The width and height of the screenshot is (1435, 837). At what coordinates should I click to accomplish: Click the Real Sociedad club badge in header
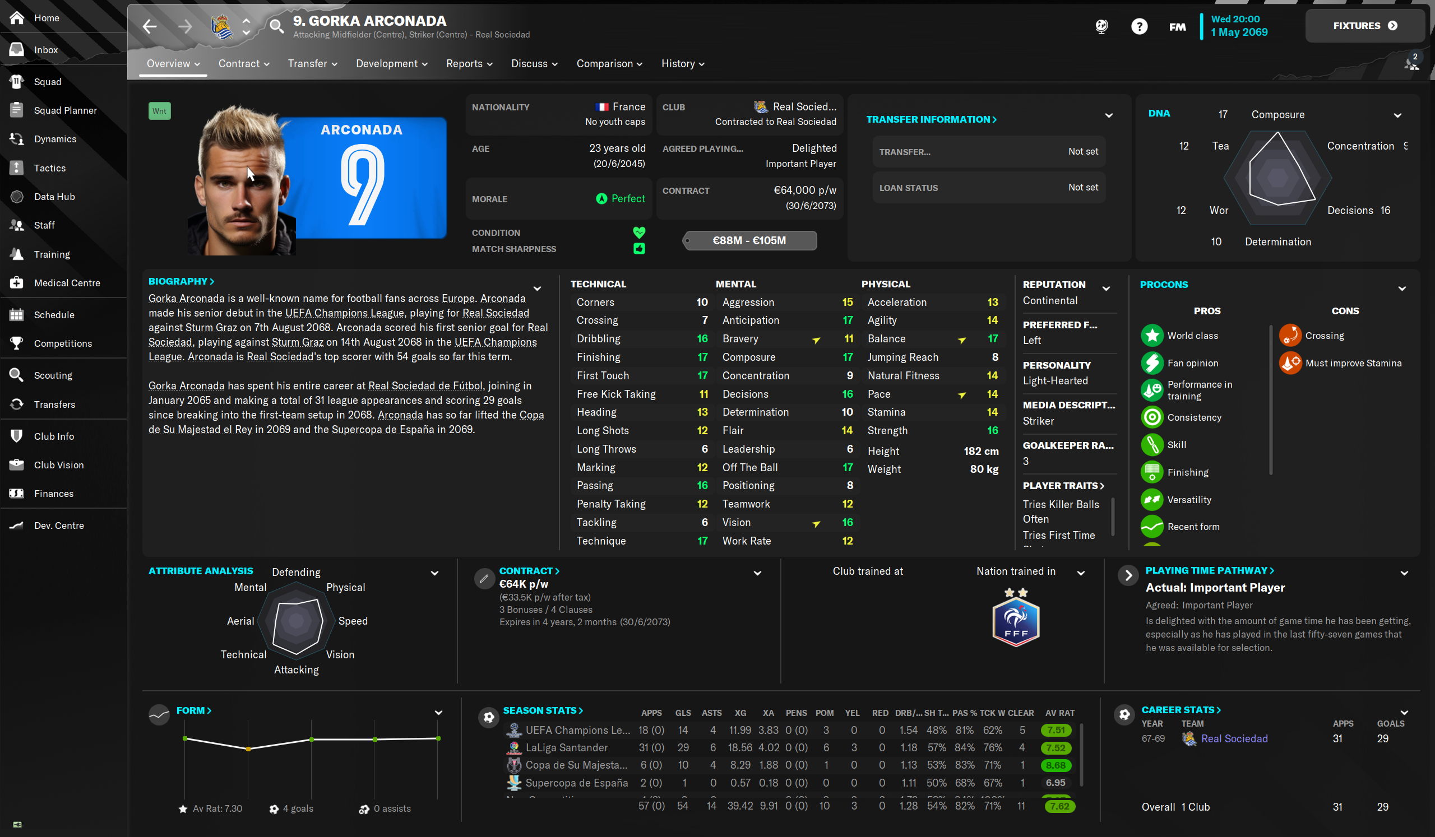221,26
